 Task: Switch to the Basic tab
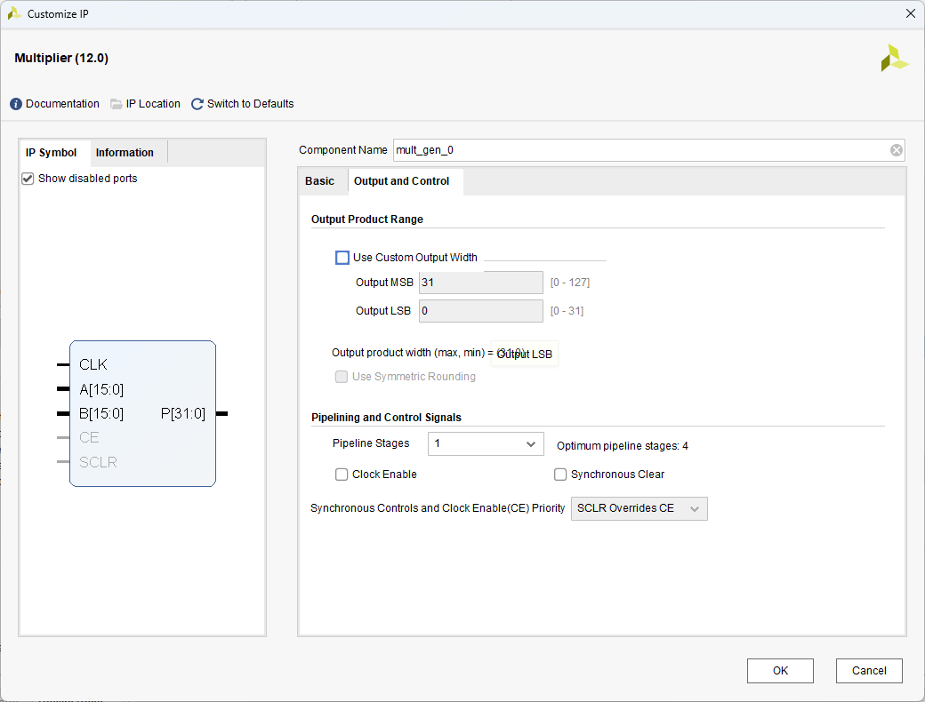click(320, 181)
